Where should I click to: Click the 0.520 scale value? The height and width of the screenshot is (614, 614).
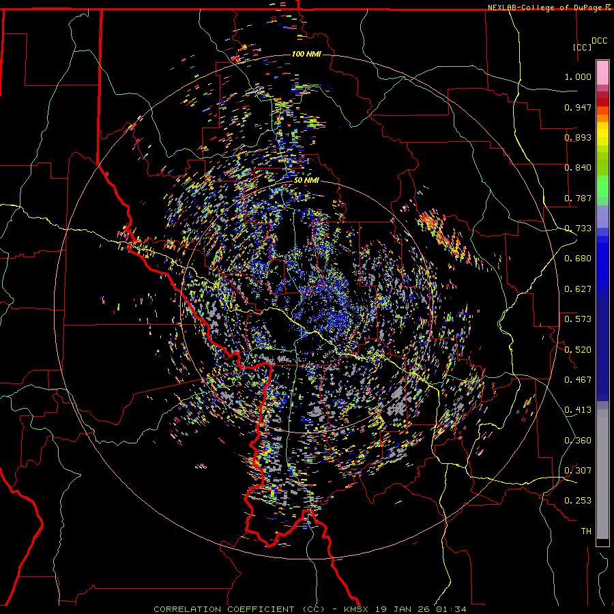(578, 349)
